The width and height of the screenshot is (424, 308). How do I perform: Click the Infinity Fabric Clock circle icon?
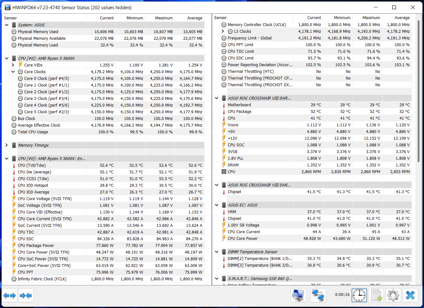pyautogui.click(x=14, y=279)
